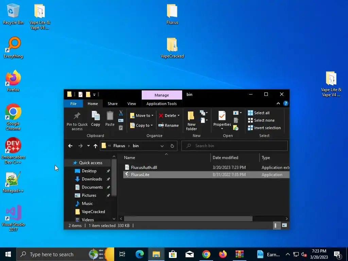The height and width of the screenshot is (261, 348).
Task: Open Microsoft Store from the taskbar
Action: click(173, 254)
